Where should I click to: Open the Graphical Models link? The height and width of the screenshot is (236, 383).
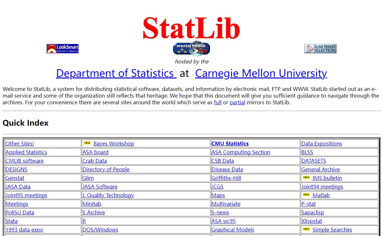233,230
